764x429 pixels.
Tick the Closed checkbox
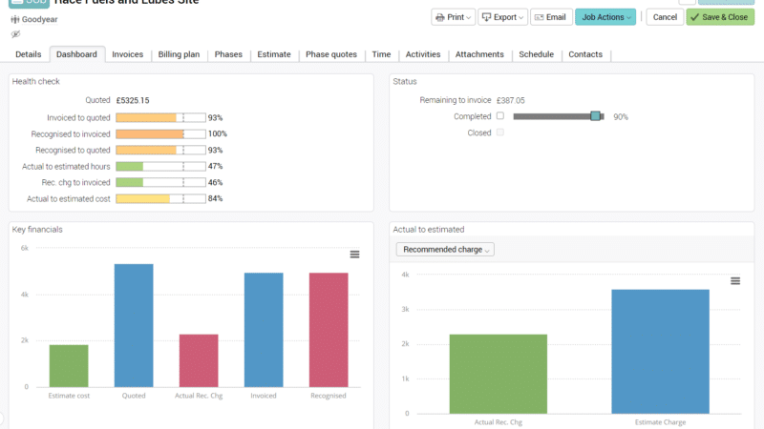coord(499,133)
